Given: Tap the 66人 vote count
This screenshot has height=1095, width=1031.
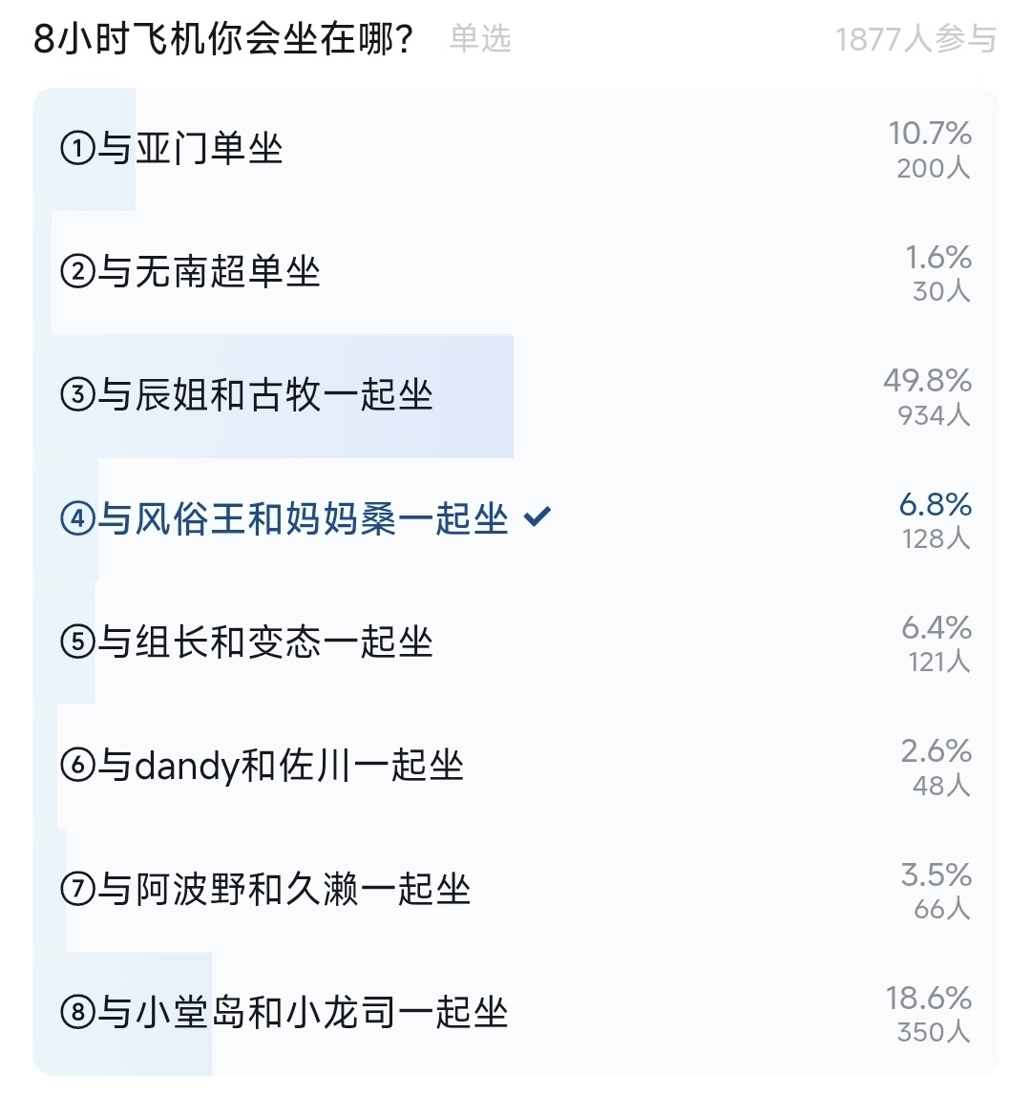Looking at the screenshot, I should pos(941,909).
